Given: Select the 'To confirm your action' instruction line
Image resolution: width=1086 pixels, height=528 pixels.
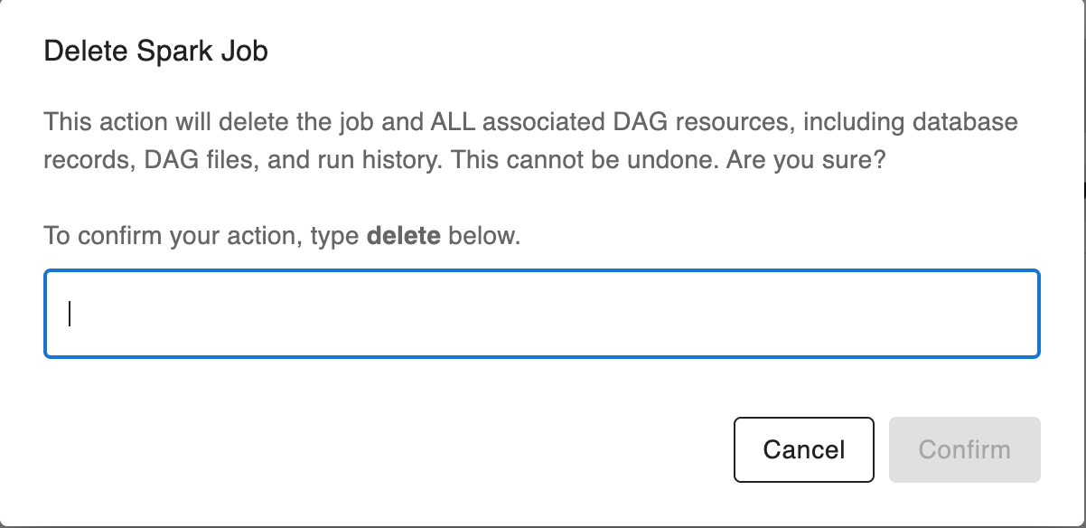Looking at the screenshot, I should click(282, 237).
